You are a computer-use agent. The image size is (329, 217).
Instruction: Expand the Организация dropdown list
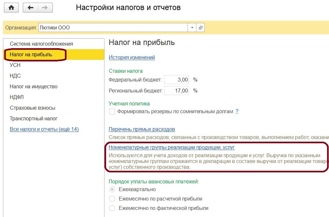[192, 28]
